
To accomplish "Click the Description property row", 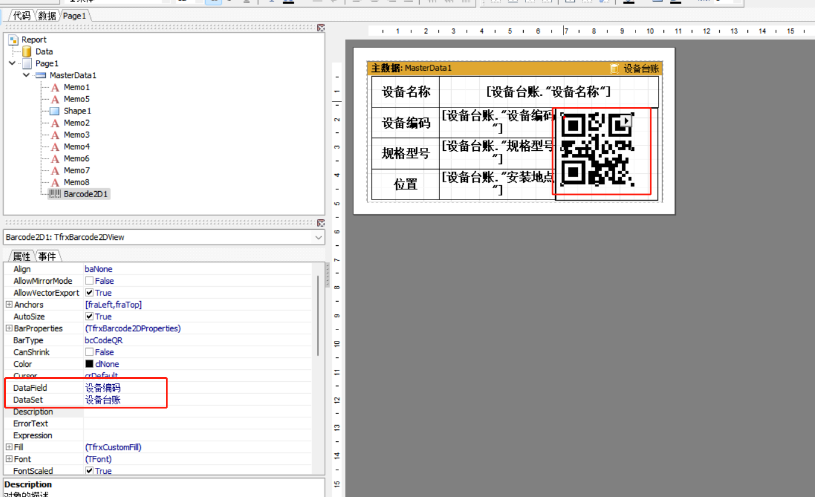I will (158, 411).
